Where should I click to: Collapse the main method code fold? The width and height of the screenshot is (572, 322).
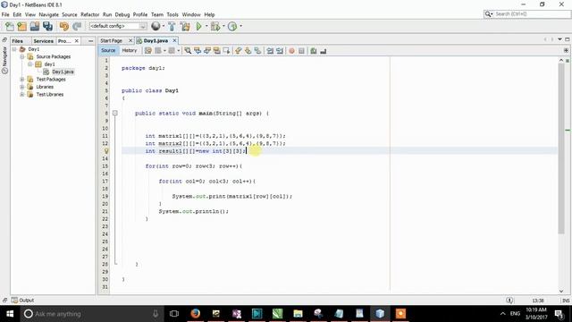pos(115,114)
